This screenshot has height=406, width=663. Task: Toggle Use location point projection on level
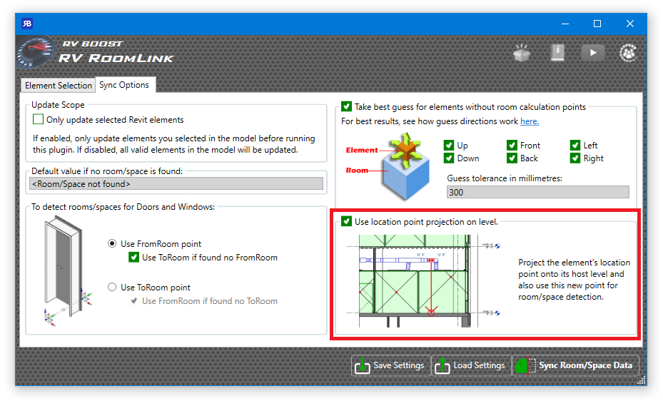pos(346,221)
